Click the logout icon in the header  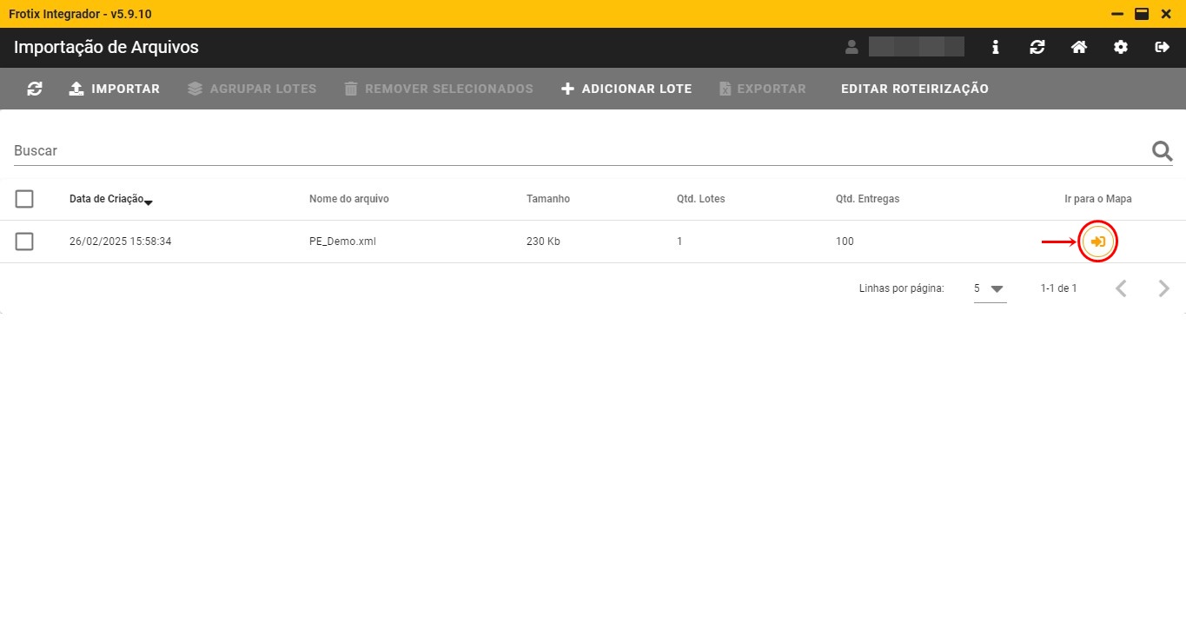point(1162,47)
